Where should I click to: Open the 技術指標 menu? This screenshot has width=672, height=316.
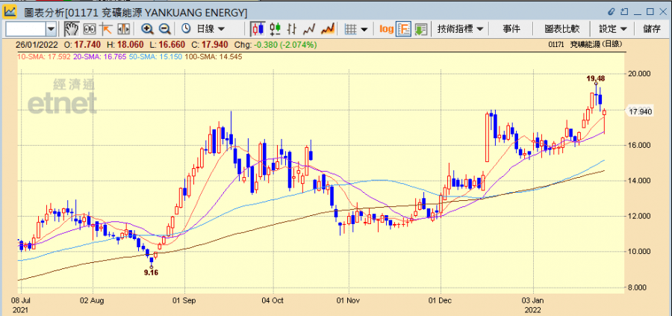coord(461,28)
